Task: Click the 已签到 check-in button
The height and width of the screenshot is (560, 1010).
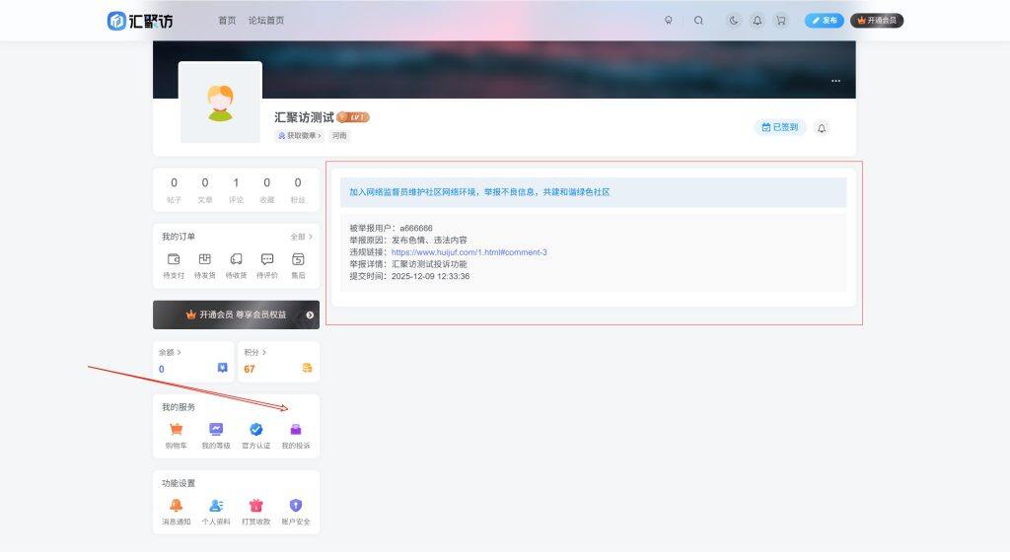Action: [x=780, y=127]
